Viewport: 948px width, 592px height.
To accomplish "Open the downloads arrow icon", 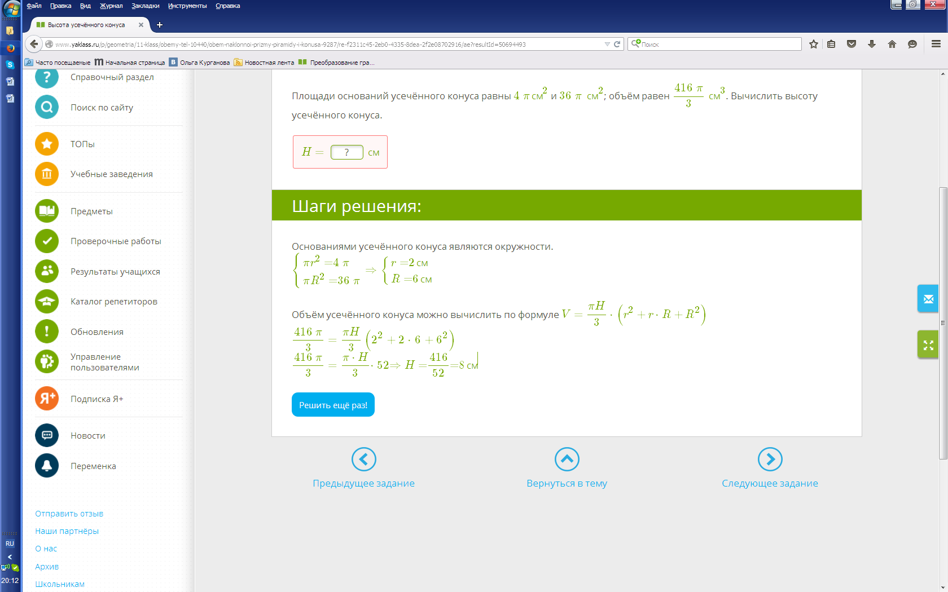I will [872, 44].
